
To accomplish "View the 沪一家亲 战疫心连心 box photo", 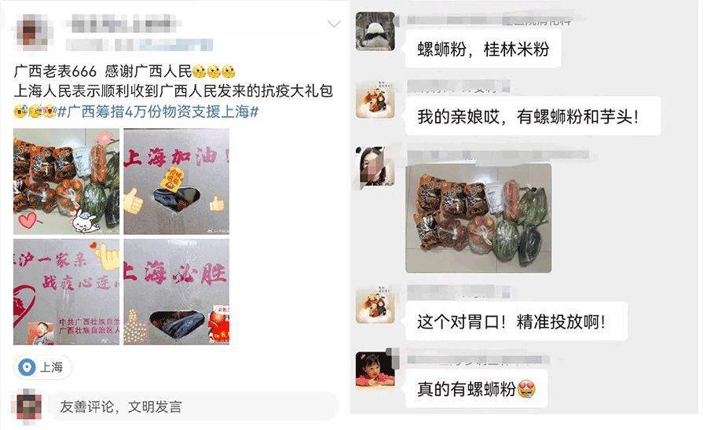I will (66, 292).
